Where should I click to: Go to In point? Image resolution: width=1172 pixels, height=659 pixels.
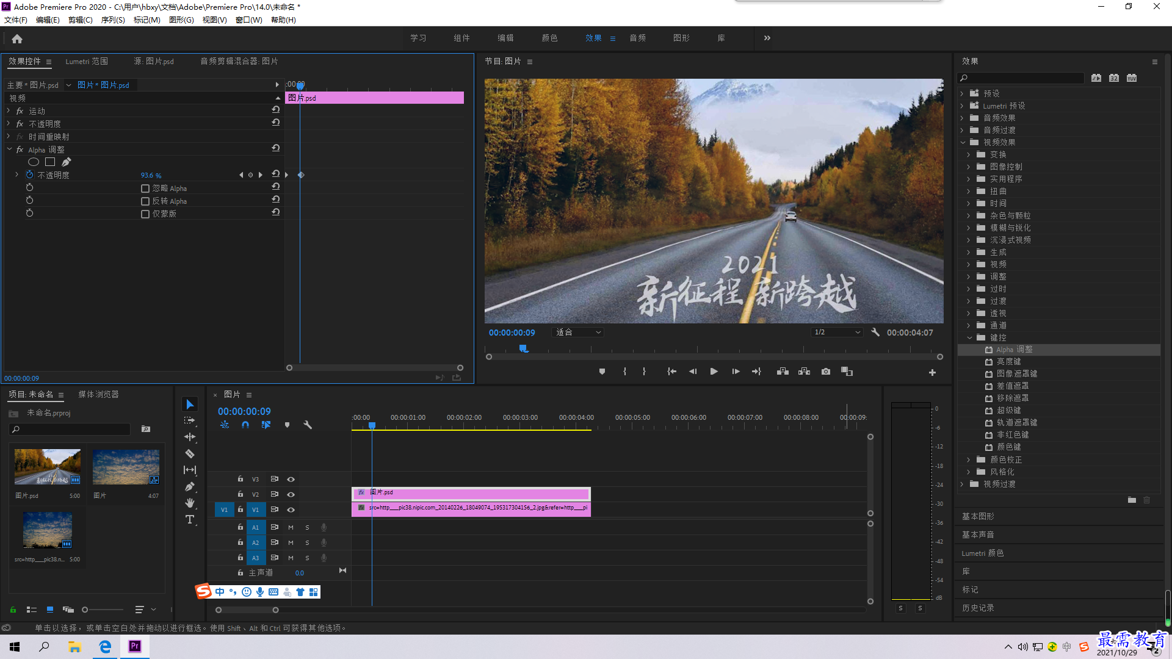[x=671, y=372]
